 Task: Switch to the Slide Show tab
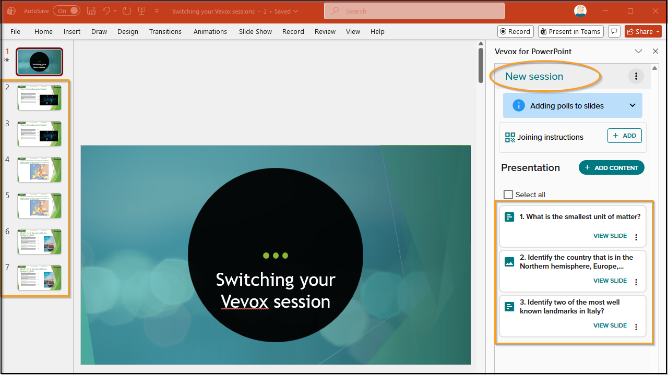pyautogui.click(x=256, y=31)
